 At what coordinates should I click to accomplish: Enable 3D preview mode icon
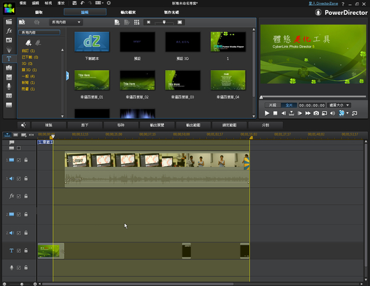(x=341, y=113)
